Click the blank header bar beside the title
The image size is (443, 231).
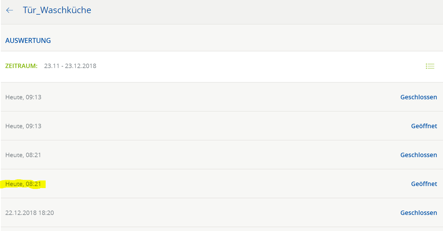pos(263,12)
